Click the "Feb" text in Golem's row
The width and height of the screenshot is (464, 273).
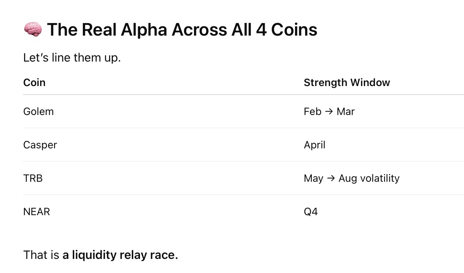pyautogui.click(x=312, y=111)
